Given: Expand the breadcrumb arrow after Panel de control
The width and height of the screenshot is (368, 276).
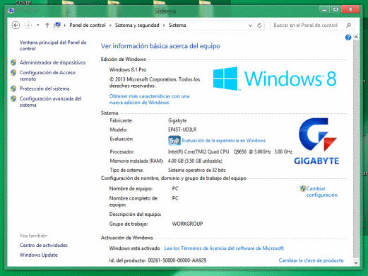Looking at the screenshot, I should coord(110,25).
